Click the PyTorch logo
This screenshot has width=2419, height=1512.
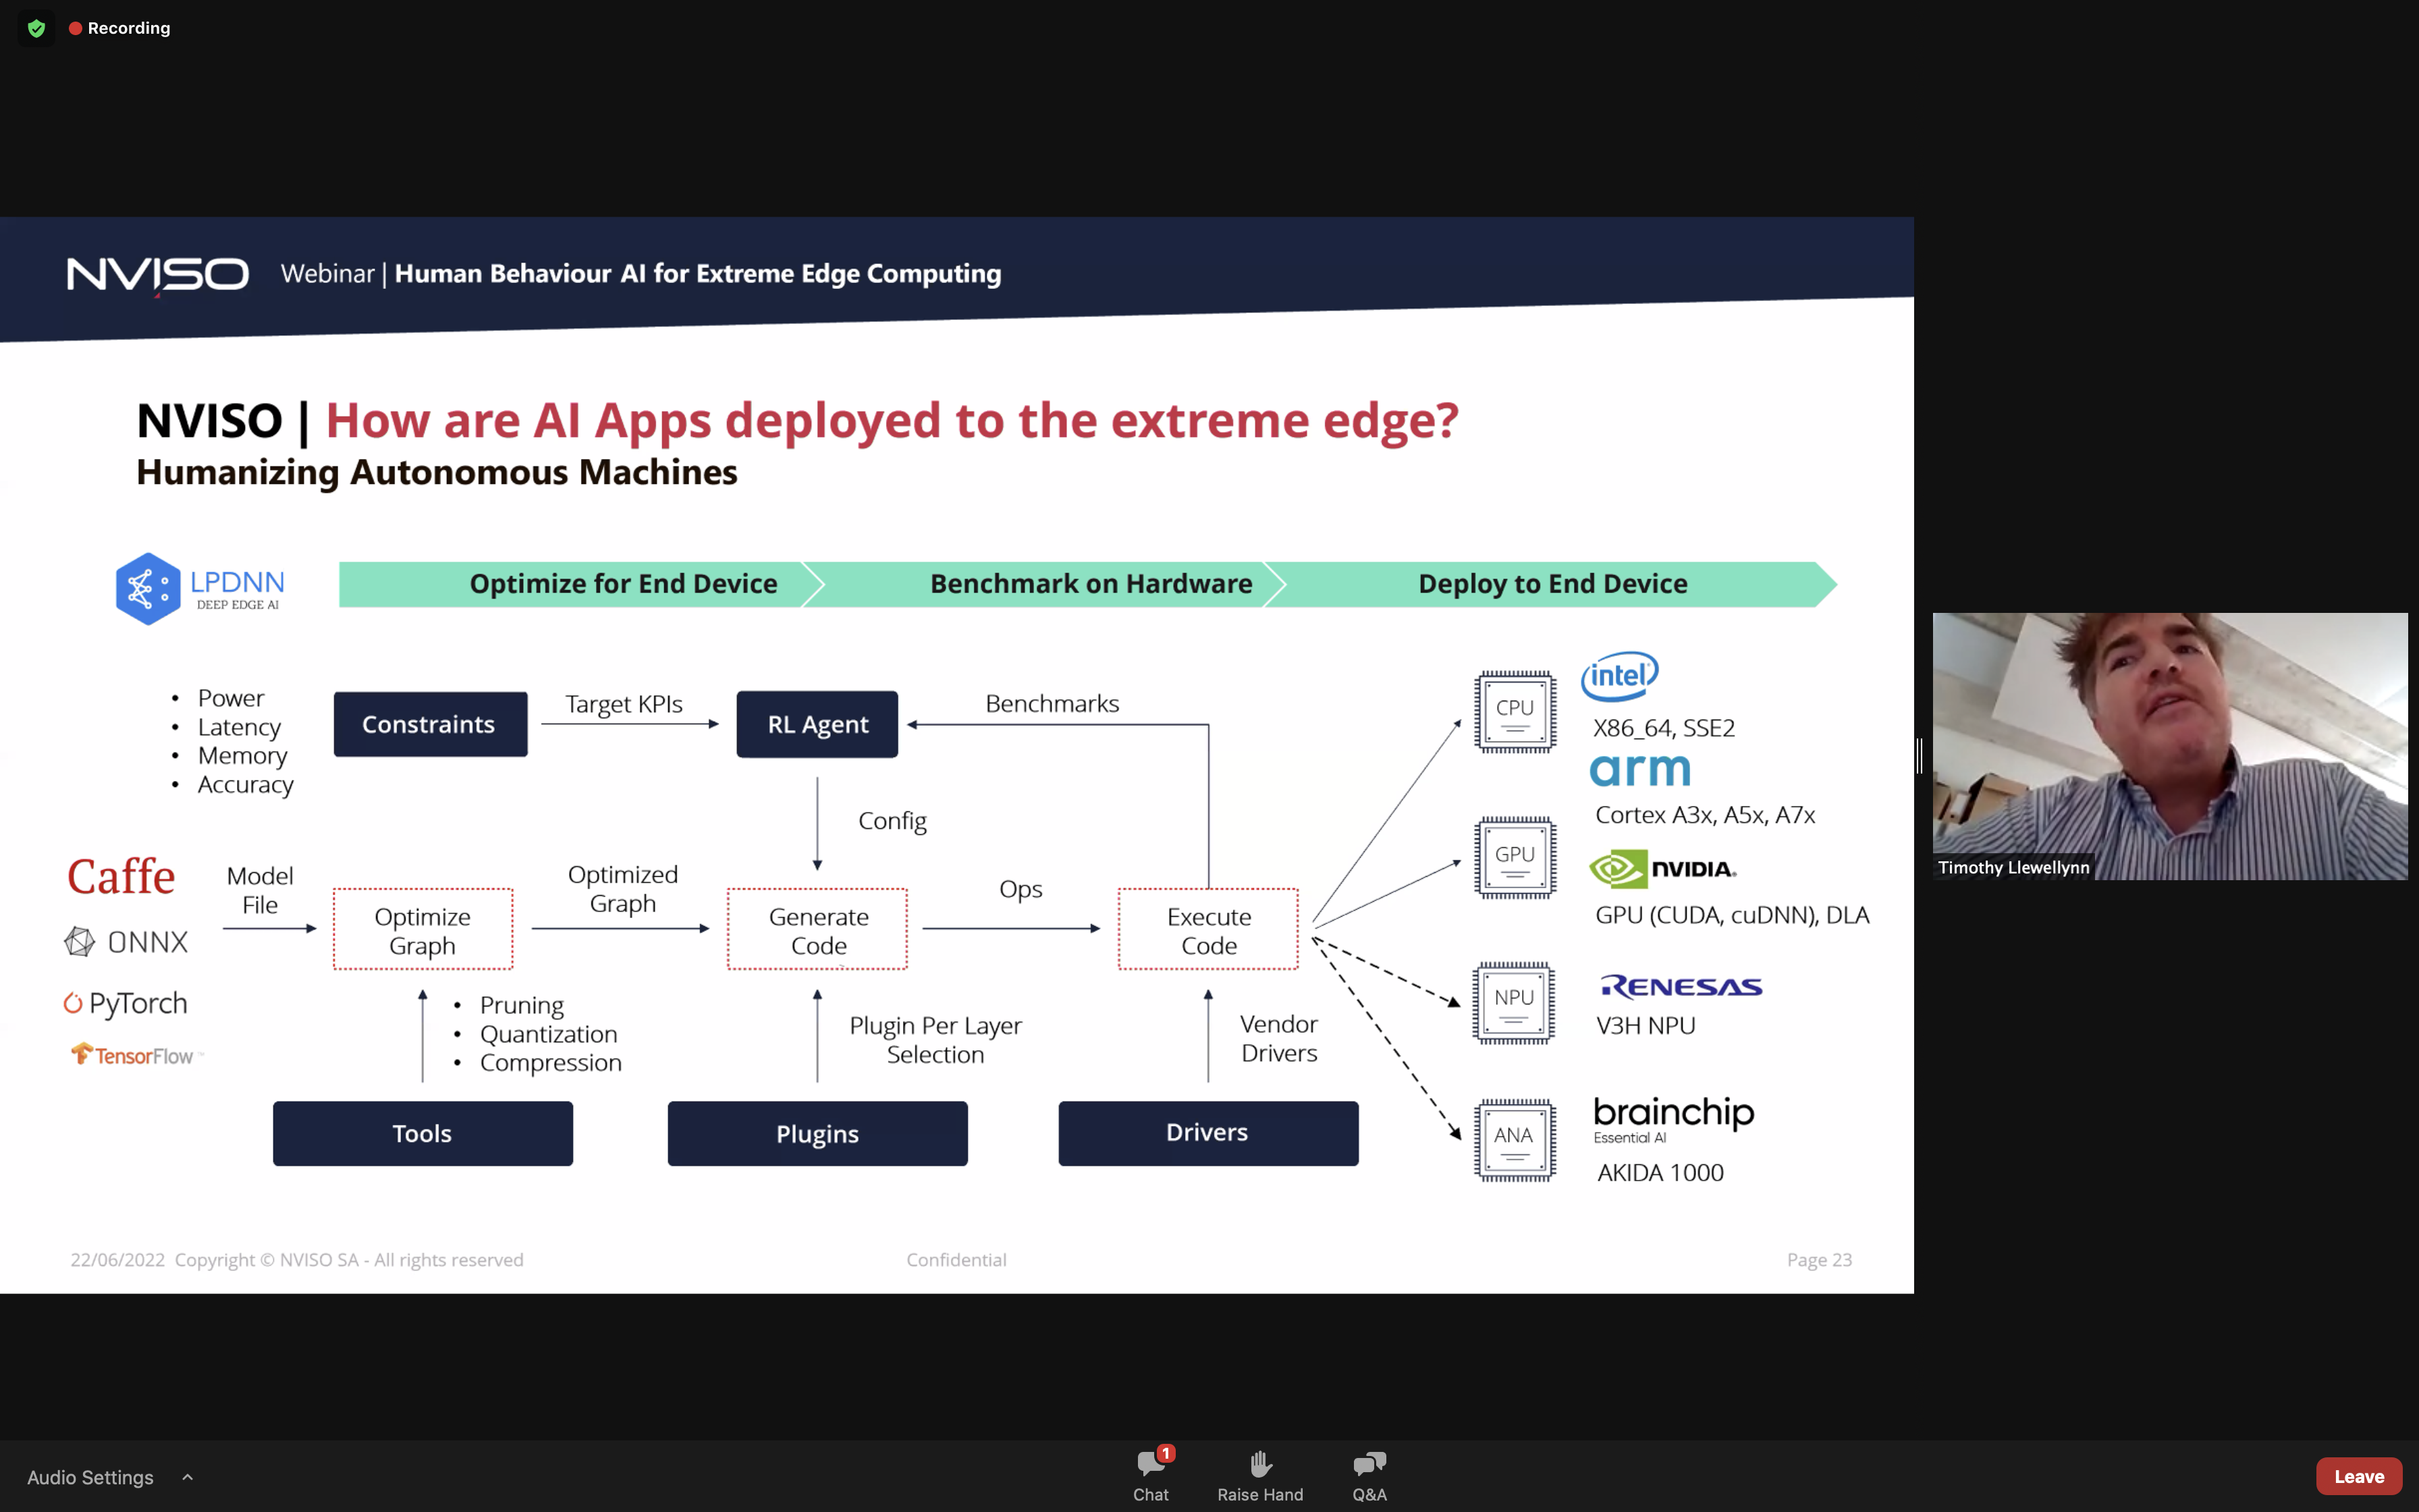pyautogui.click(x=125, y=1003)
